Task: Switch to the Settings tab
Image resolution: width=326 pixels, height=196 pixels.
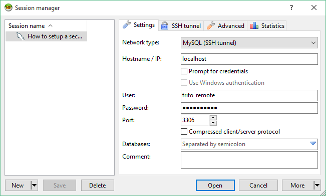Action: click(x=139, y=25)
